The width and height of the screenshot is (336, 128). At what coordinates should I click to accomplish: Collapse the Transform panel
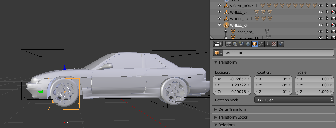click(x=216, y=62)
